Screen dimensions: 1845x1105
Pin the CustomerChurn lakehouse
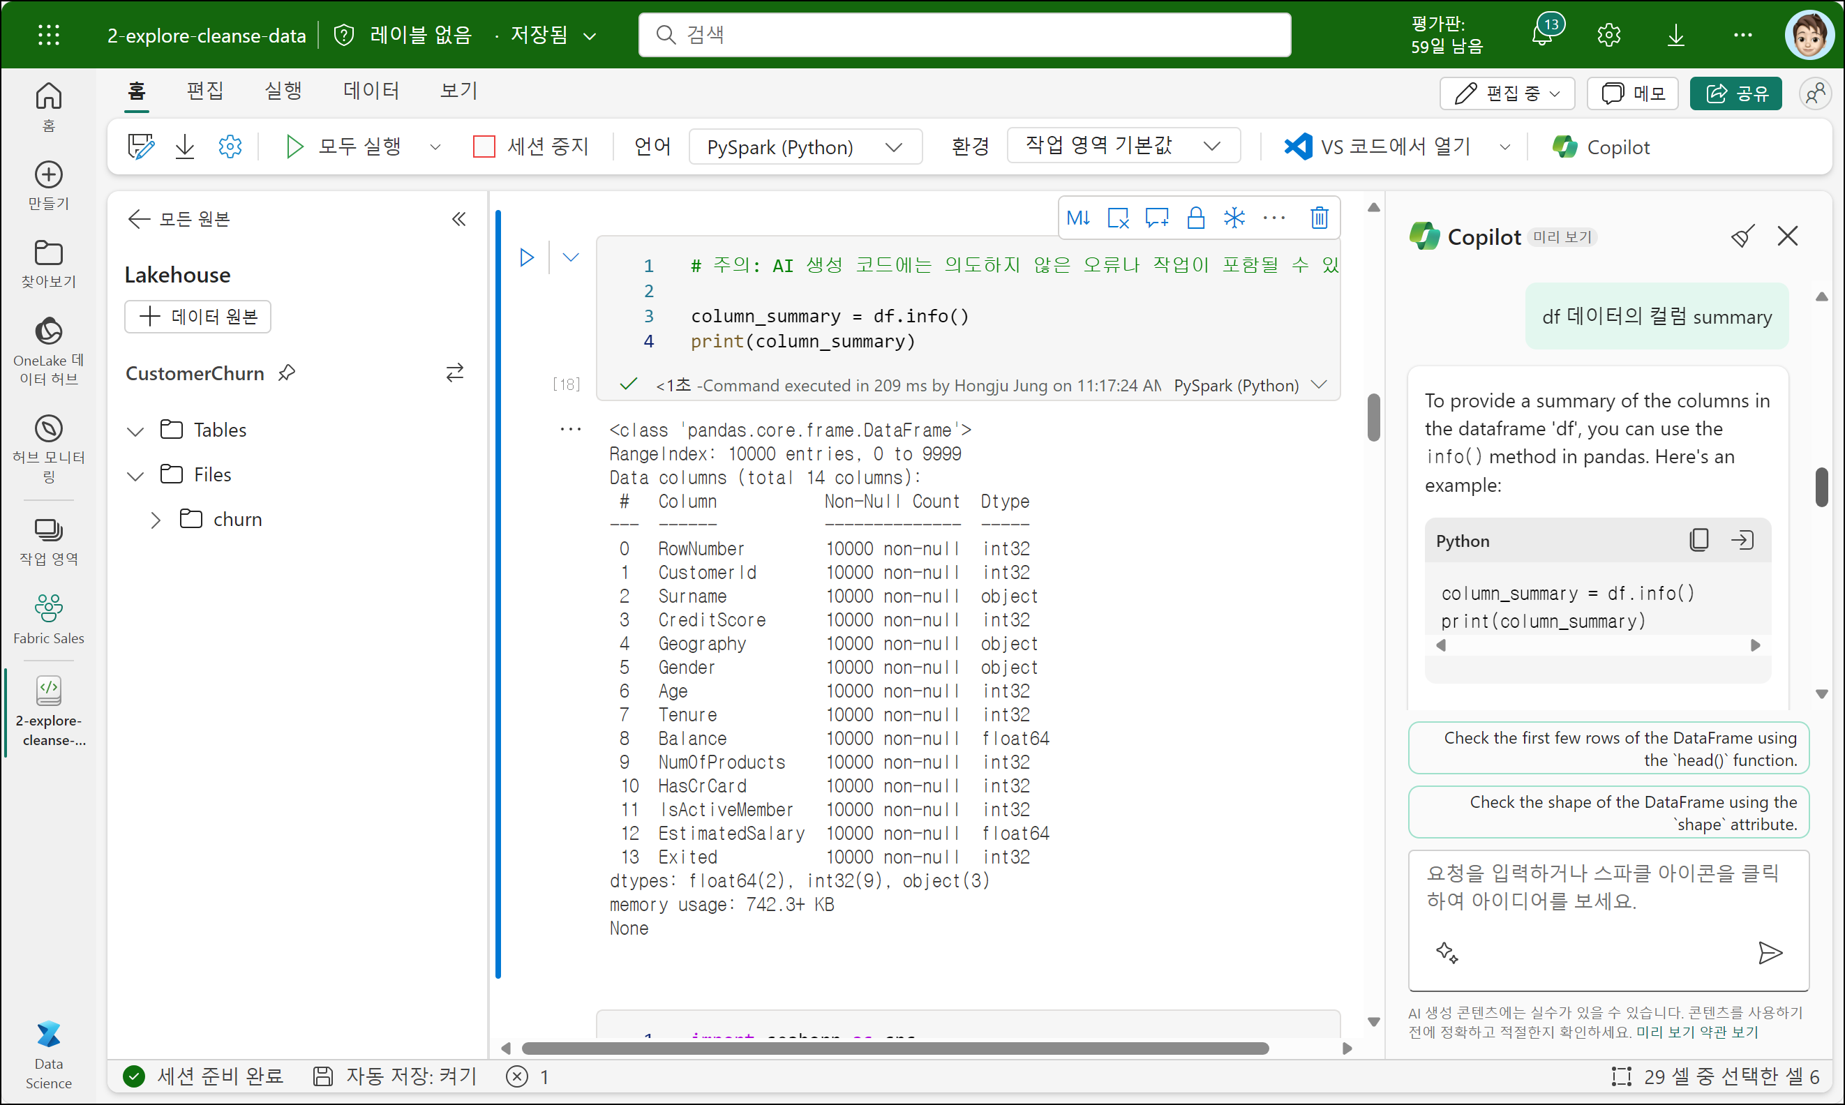[x=287, y=373]
